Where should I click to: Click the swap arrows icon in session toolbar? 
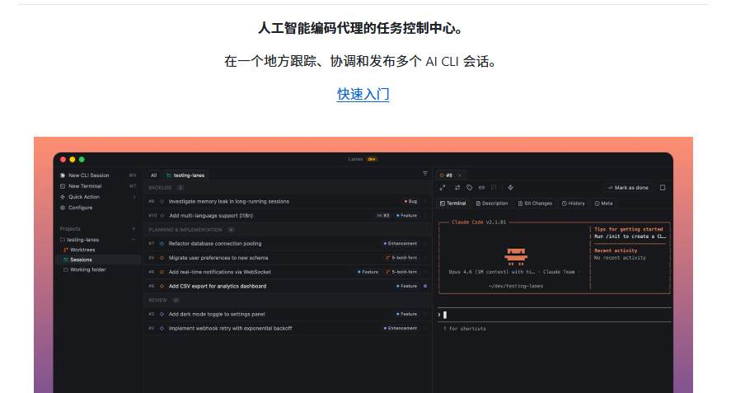coord(457,187)
